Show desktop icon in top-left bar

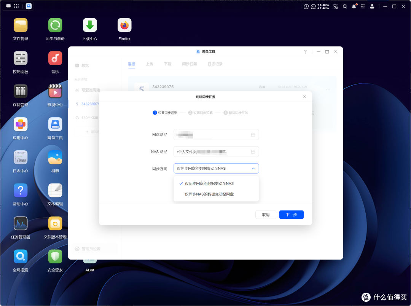click(x=8, y=6)
